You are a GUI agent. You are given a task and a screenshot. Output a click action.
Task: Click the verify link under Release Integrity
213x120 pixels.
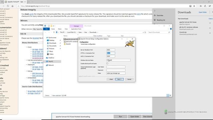click(x=31, y=14)
